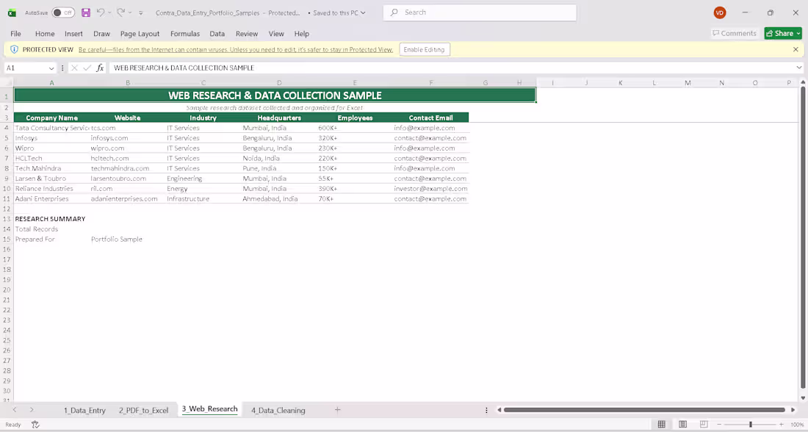
Task: Click the formula bar Cancel X icon
Action: [74, 68]
